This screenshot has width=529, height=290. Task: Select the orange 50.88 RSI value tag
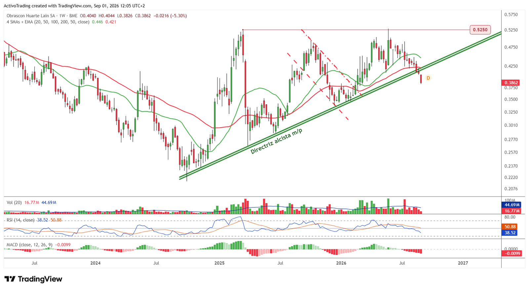click(x=509, y=227)
